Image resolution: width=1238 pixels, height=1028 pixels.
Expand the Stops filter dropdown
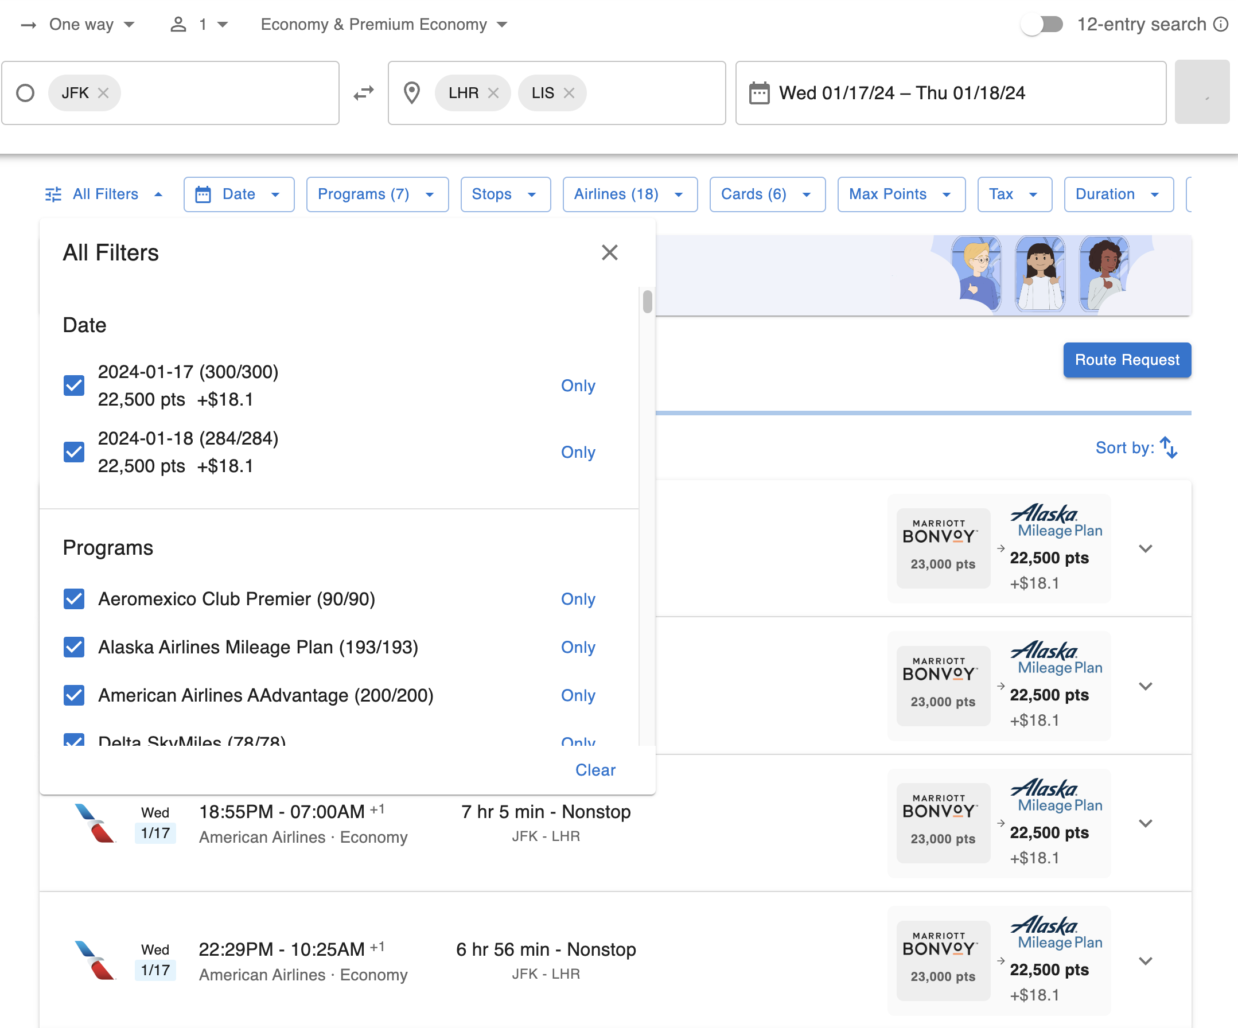(505, 194)
